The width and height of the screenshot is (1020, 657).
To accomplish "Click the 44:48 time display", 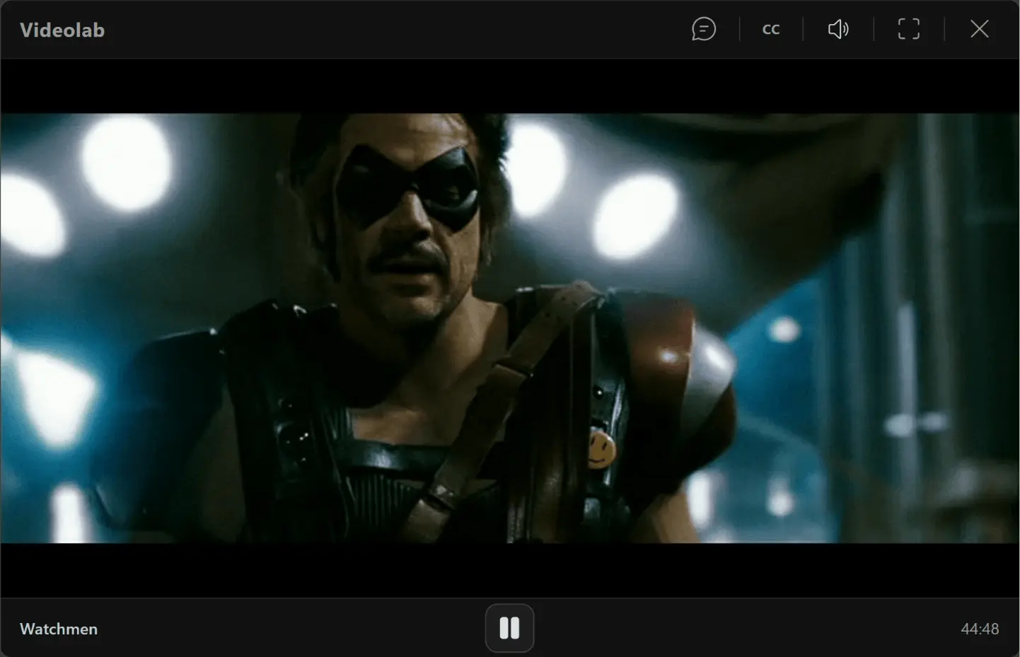I will 980,629.
